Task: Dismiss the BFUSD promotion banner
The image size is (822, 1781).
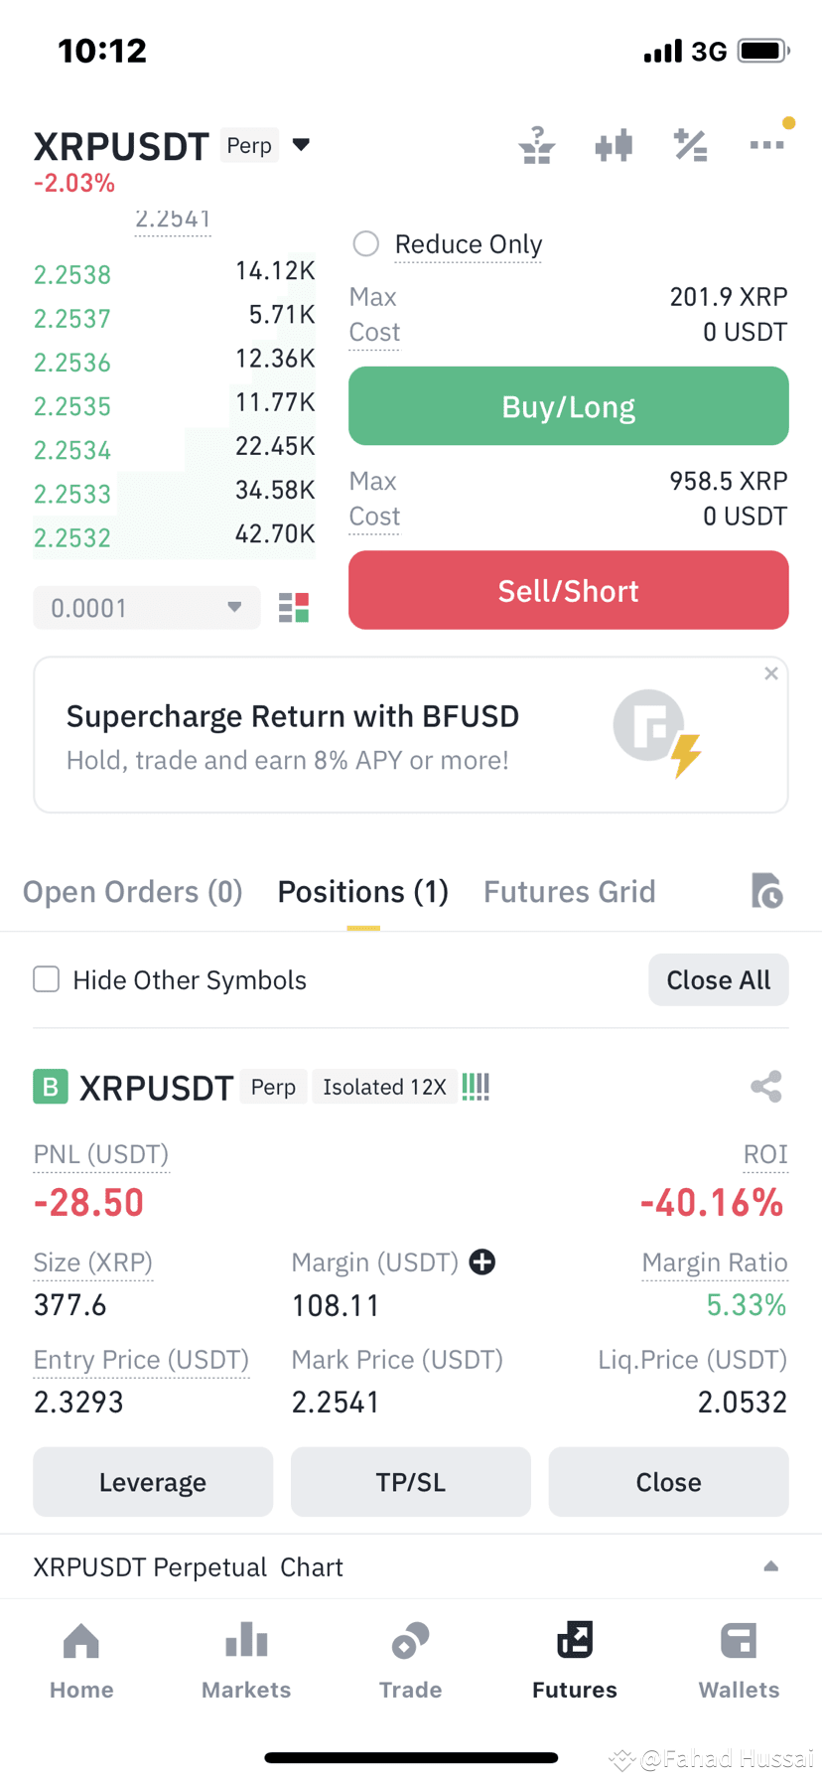Action: pyautogui.click(x=771, y=673)
